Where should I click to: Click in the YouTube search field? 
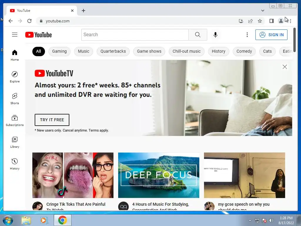pyautogui.click(x=135, y=35)
